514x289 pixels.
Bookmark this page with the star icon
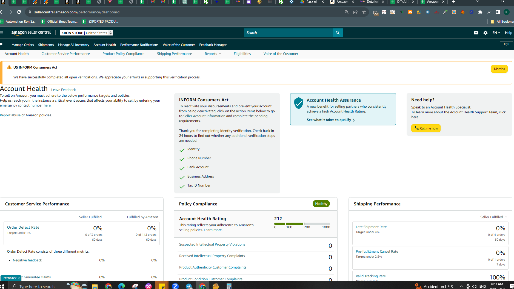tap(364, 12)
